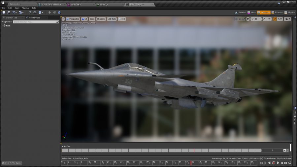This screenshot has width=297, height=167.
Task: Click the surface snapping icon in viewport
Action: pos(252,19)
